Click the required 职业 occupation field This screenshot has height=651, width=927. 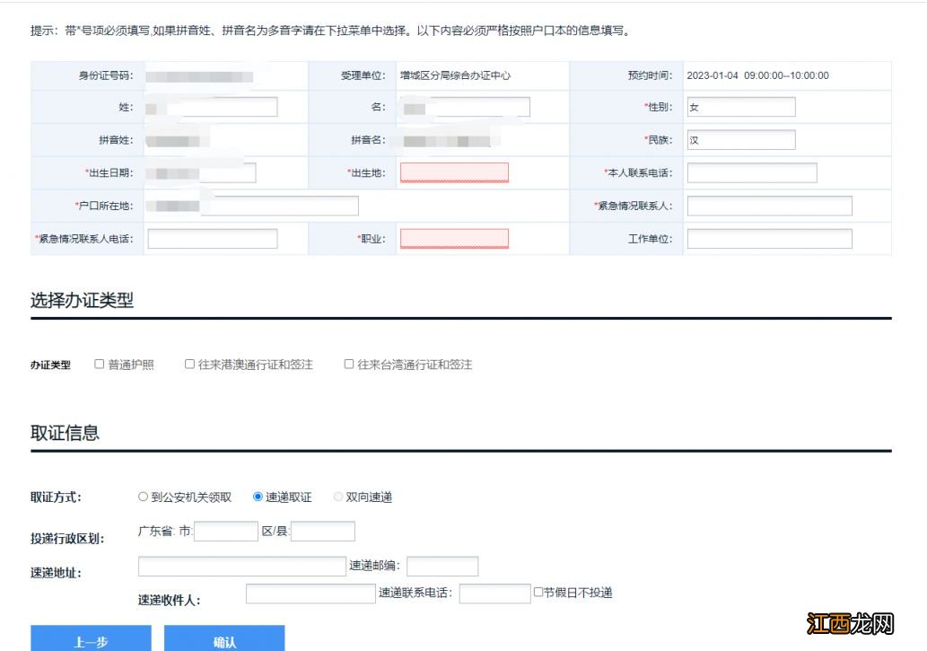point(454,237)
